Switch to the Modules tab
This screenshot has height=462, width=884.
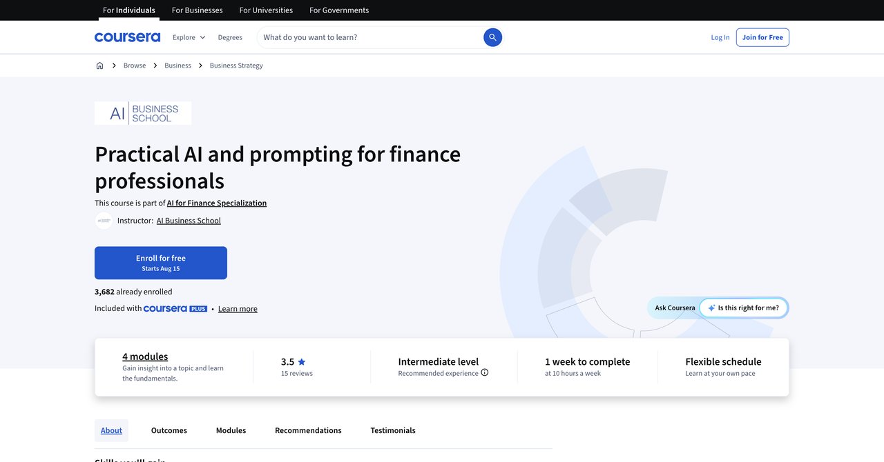click(x=231, y=430)
